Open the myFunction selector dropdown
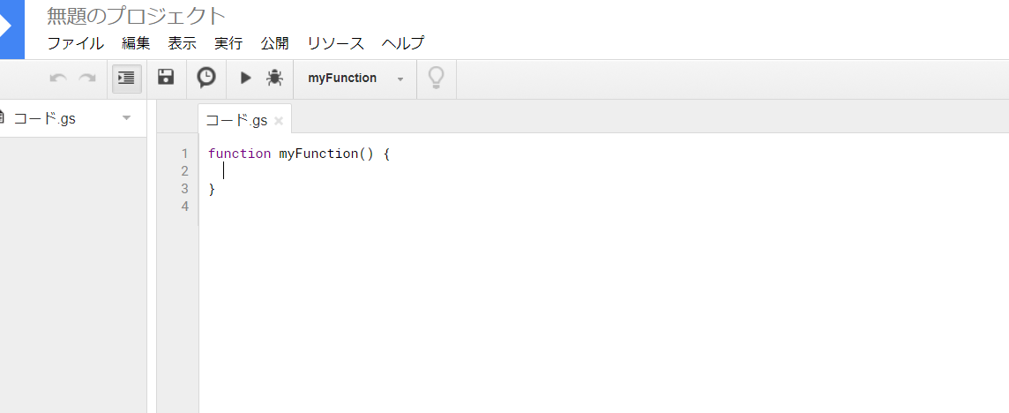The height and width of the screenshot is (413, 1009). [x=355, y=79]
